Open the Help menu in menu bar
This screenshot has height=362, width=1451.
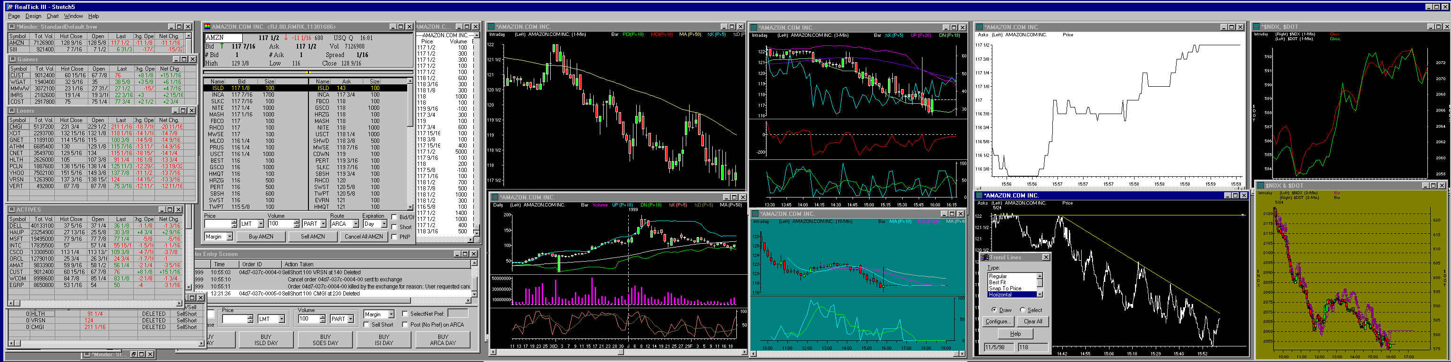[94, 16]
